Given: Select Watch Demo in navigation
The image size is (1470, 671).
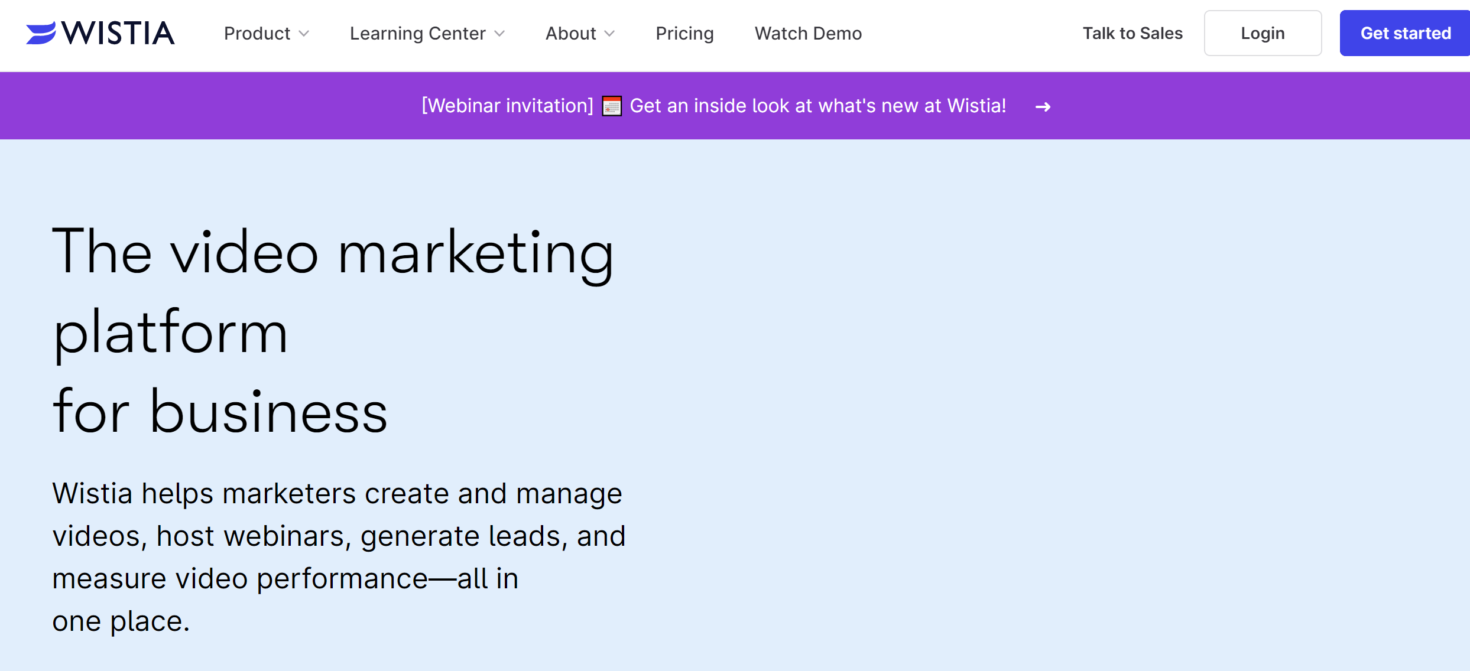Looking at the screenshot, I should (x=808, y=33).
